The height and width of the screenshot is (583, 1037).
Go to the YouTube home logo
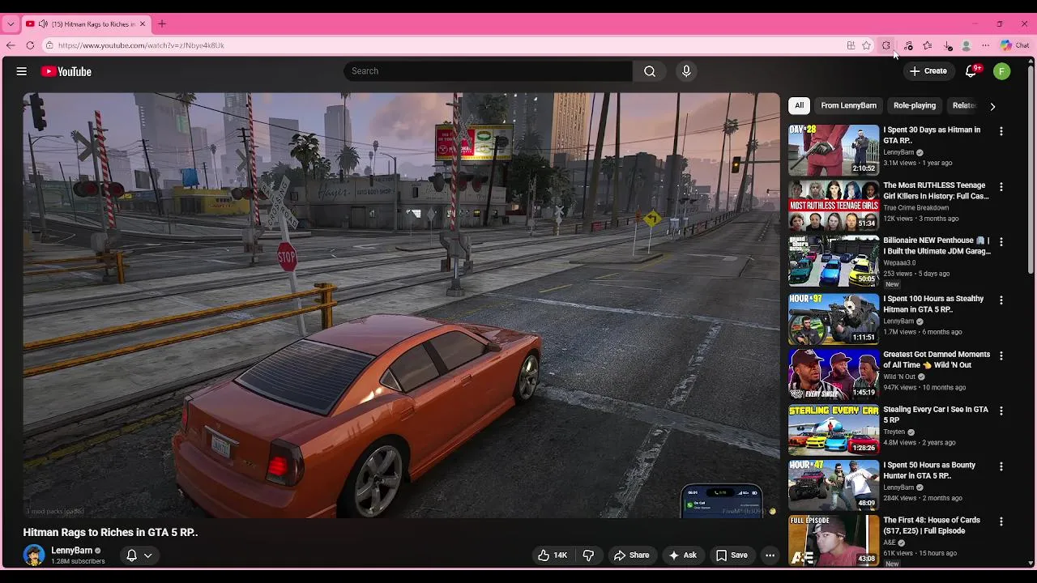tap(66, 71)
